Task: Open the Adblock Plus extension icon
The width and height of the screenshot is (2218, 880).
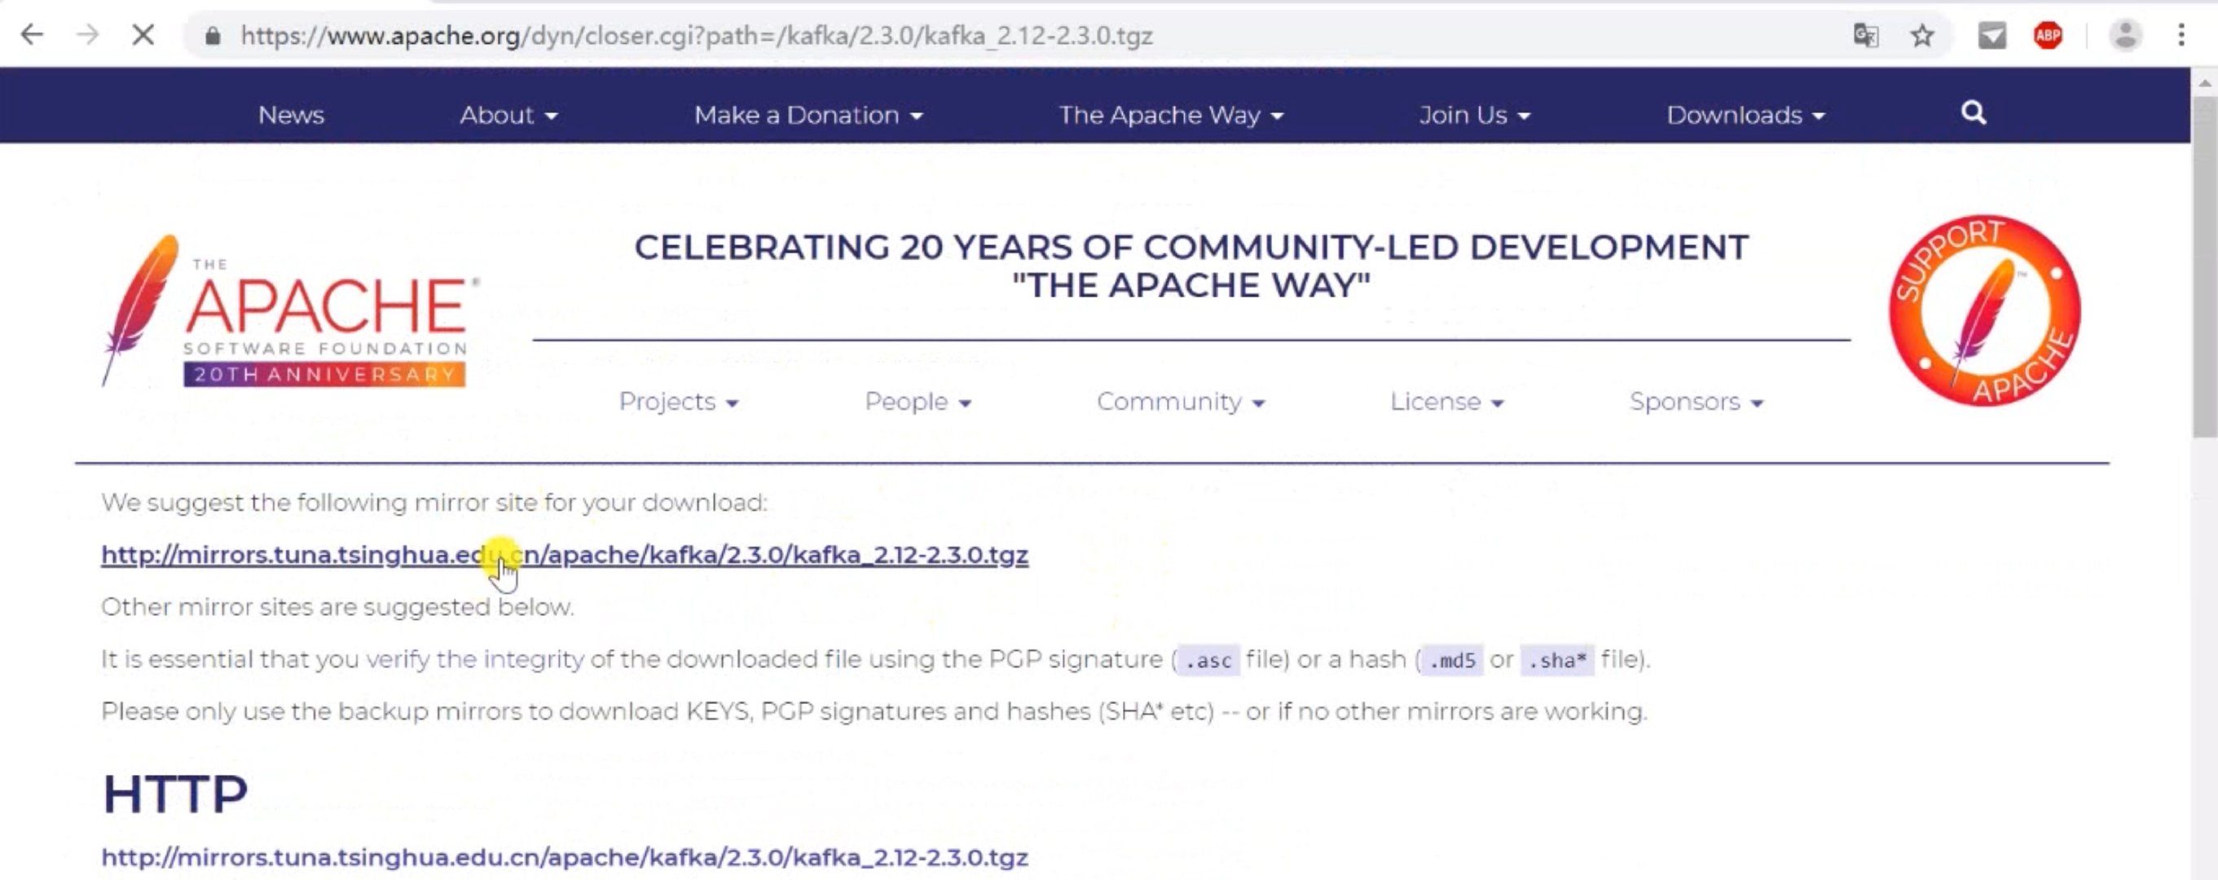Action: [x=2048, y=35]
